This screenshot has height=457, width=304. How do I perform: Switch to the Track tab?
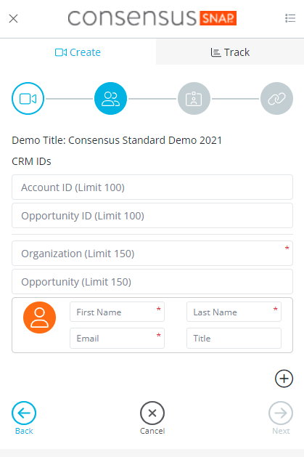[230, 52]
